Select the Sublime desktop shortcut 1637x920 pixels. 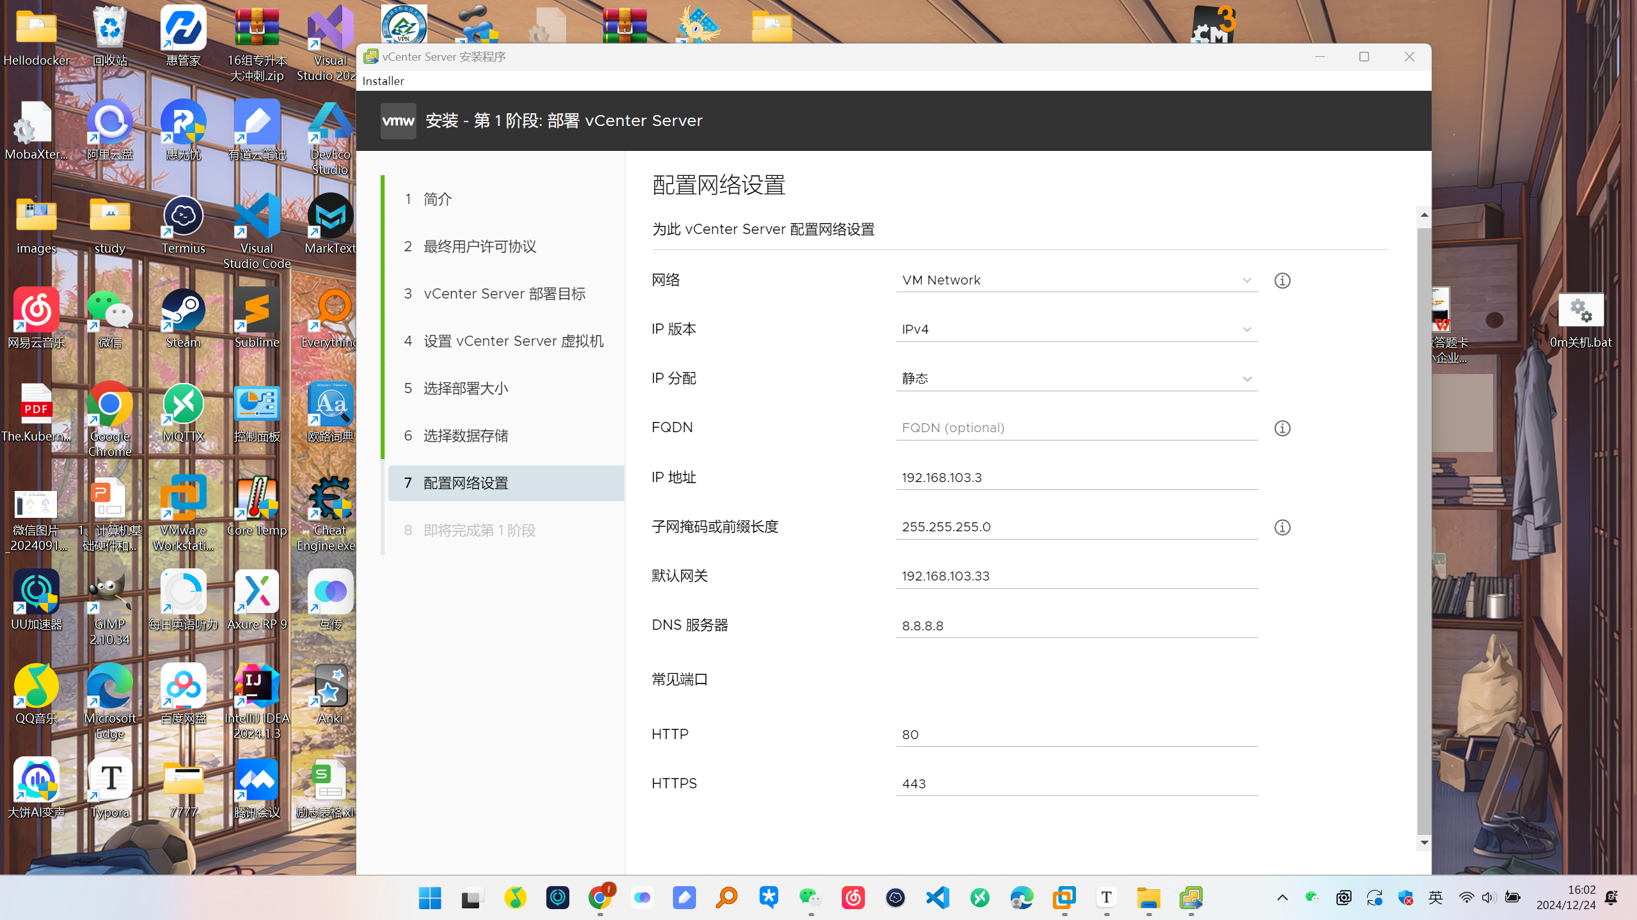point(257,318)
